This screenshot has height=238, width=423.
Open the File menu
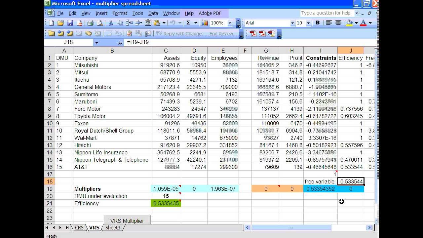(x=60, y=13)
